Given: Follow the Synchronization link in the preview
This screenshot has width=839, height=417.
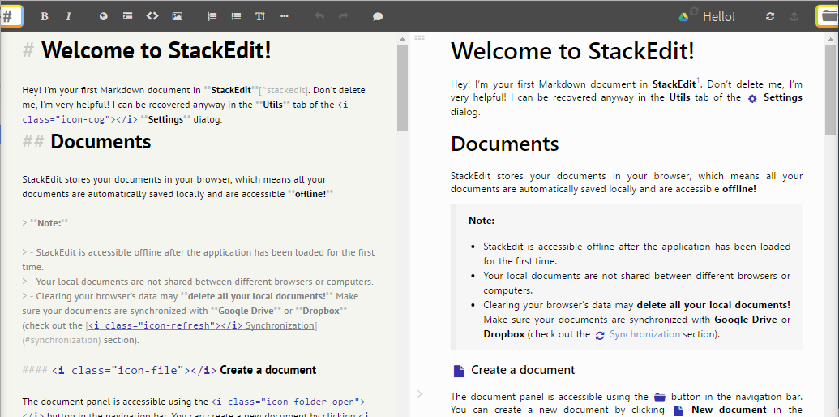Looking at the screenshot, I should pyautogui.click(x=644, y=334).
